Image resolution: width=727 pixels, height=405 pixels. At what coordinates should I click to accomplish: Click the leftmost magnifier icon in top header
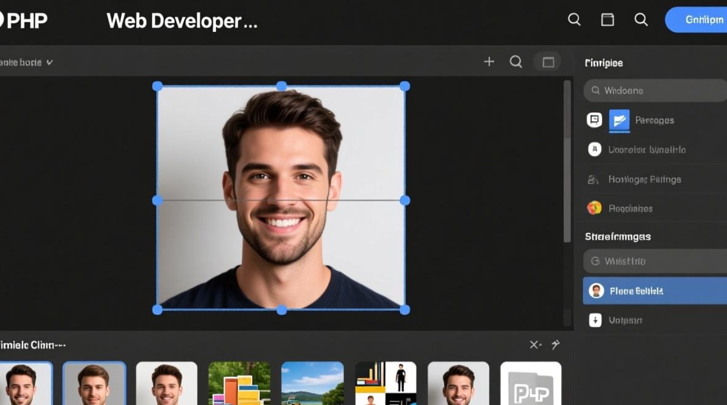[574, 20]
